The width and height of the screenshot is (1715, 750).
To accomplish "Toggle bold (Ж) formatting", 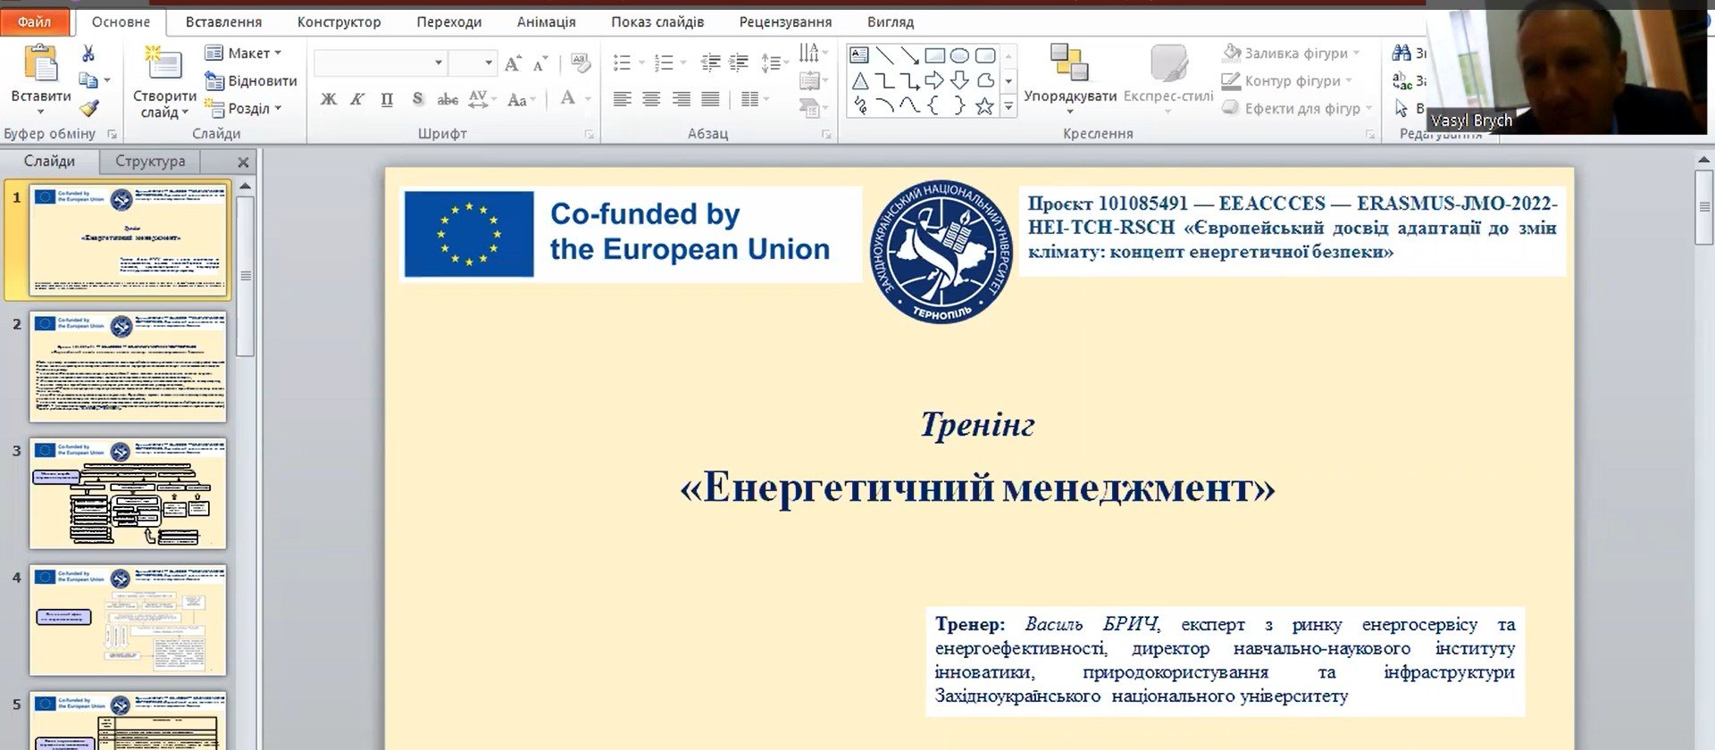I will tap(329, 99).
